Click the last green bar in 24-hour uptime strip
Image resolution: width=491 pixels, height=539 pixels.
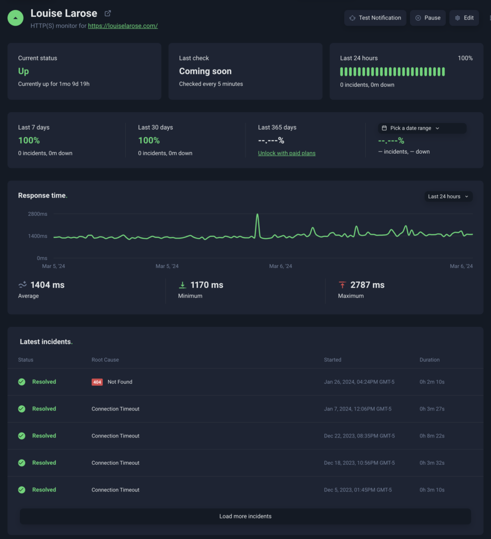click(x=443, y=72)
